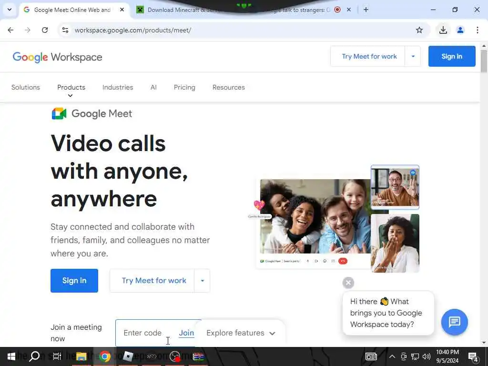Screen dimensions: 488x366
Task: Open site information icon in address bar
Action: pyautogui.click(x=65, y=30)
